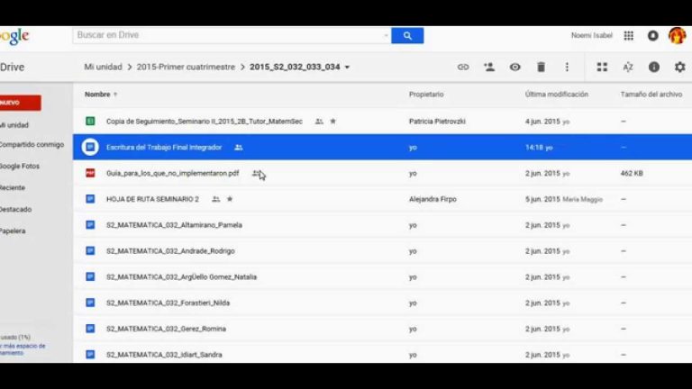The height and width of the screenshot is (389, 692).
Task: Click owner Alejandra Firpo
Action: click(432, 199)
